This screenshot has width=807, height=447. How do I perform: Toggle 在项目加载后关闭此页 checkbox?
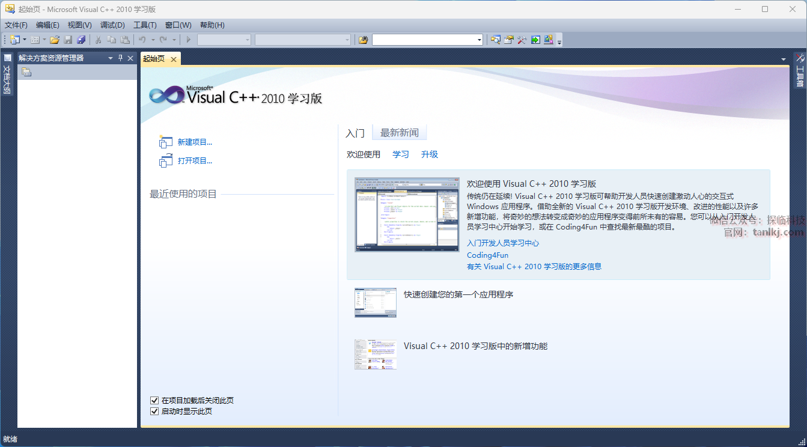tap(154, 401)
